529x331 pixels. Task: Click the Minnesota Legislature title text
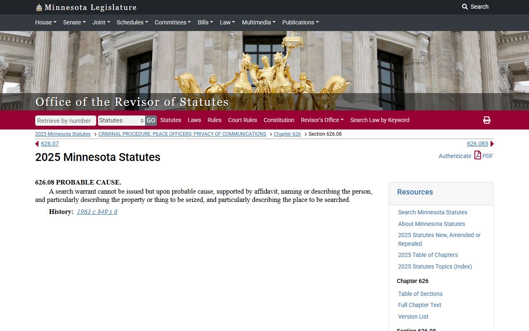point(91,7)
